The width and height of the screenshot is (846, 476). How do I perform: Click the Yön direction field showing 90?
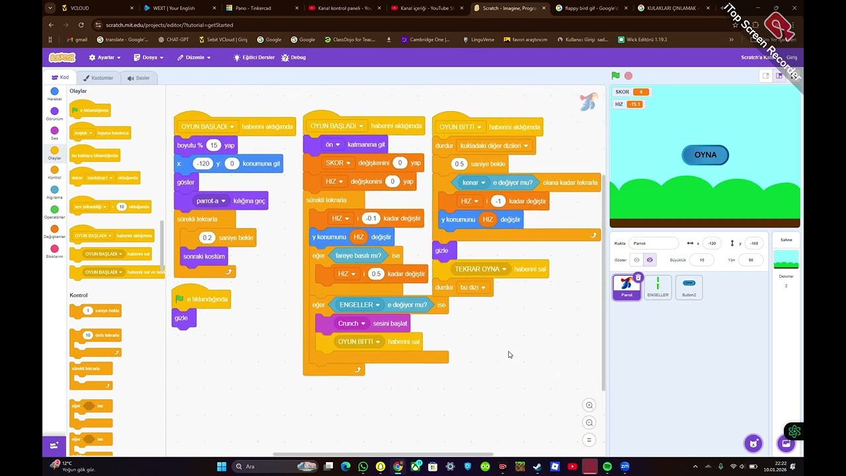tap(750, 260)
